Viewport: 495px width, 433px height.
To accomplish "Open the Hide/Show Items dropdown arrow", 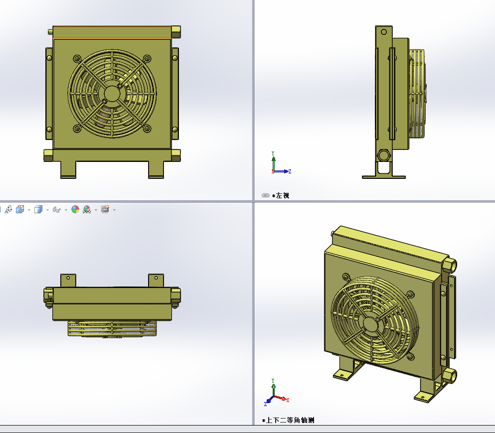I will [x=65, y=210].
